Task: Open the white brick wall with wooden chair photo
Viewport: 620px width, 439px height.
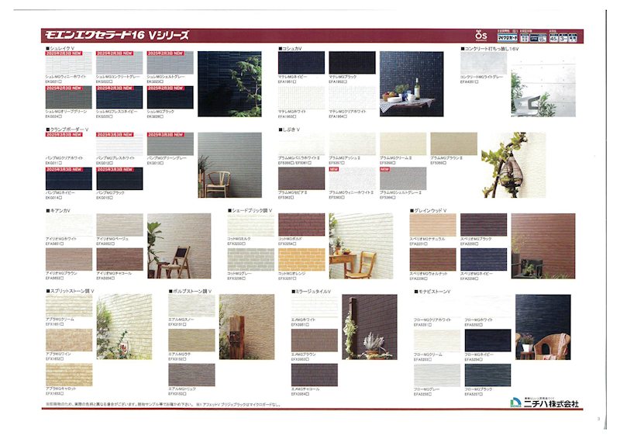Action: point(361,246)
